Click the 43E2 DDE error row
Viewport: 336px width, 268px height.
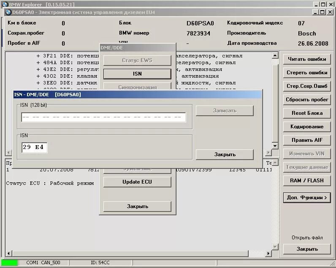coord(129,69)
